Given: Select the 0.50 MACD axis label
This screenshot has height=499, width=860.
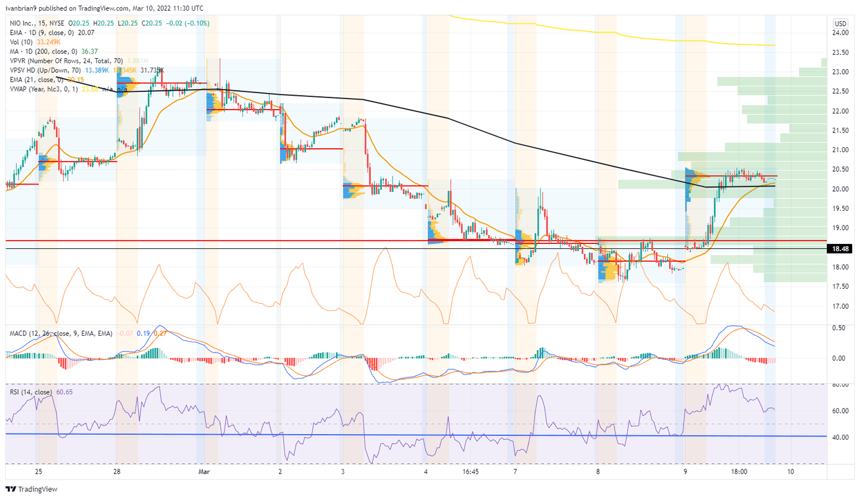Looking at the screenshot, I should (x=839, y=328).
